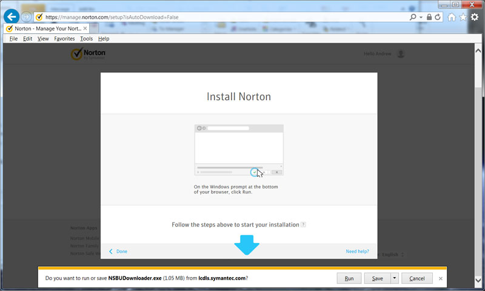Refresh the page with the reload icon
485x291 pixels.
pyautogui.click(x=437, y=17)
